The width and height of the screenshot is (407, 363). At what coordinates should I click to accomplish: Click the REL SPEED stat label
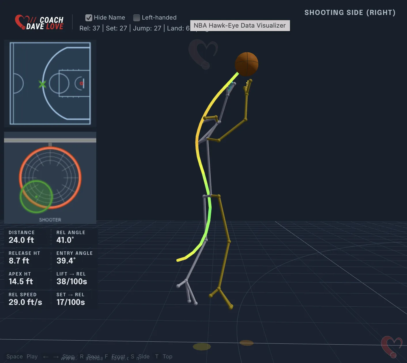click(22, 295)
